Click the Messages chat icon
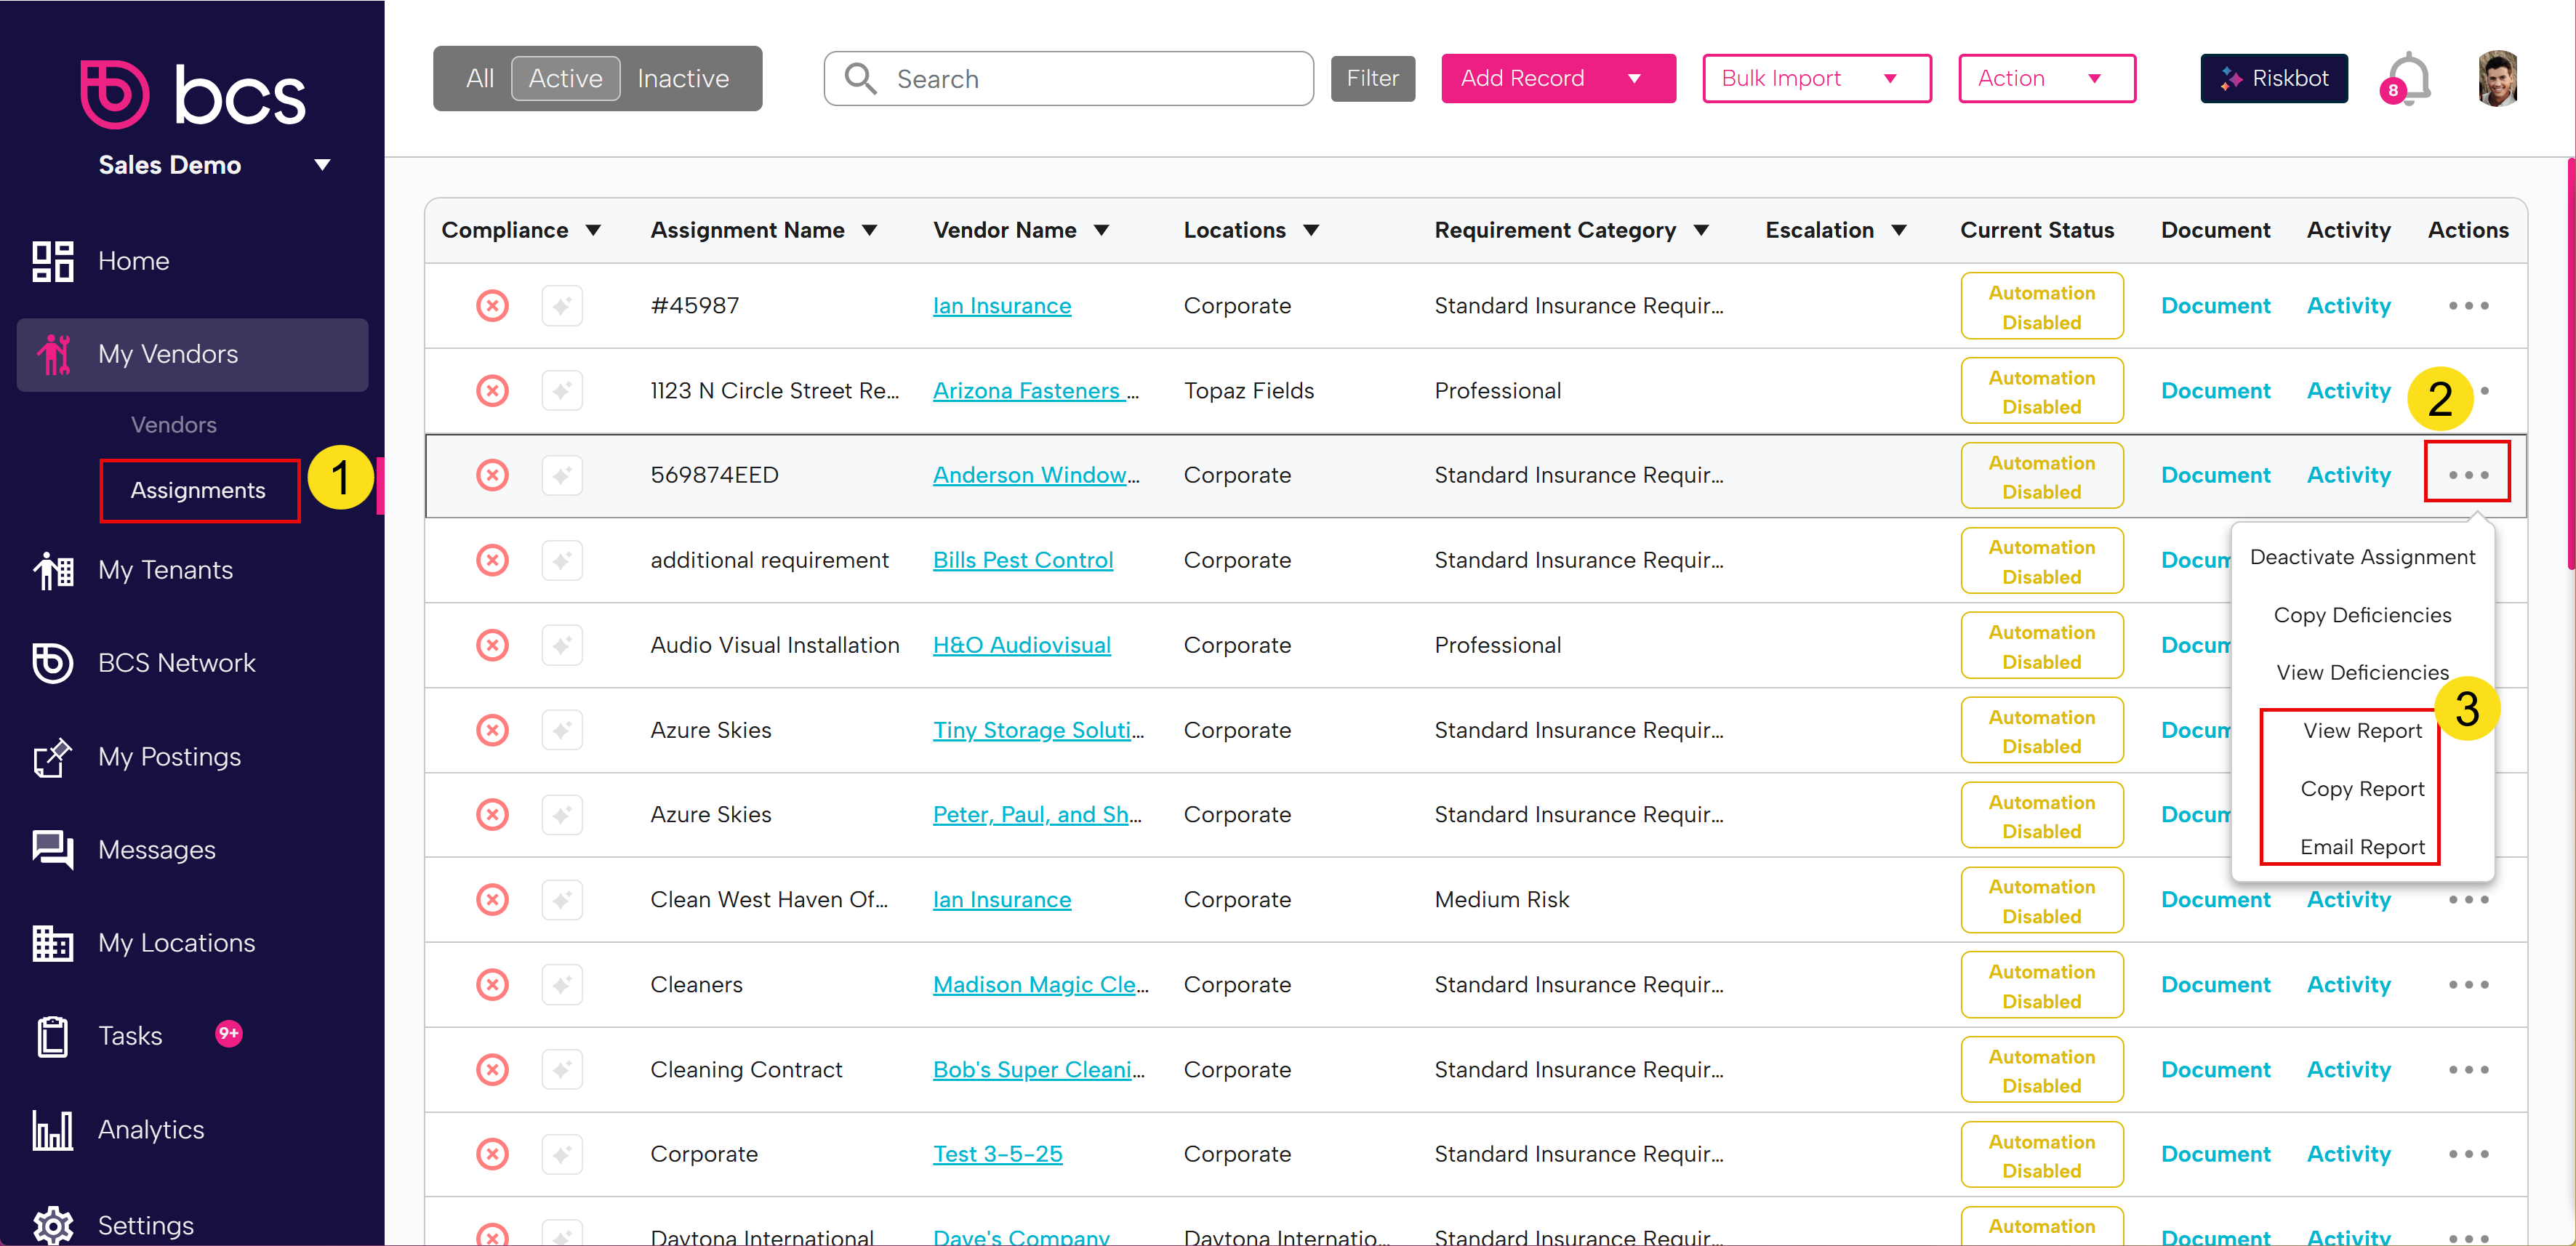 coord(52,850)
